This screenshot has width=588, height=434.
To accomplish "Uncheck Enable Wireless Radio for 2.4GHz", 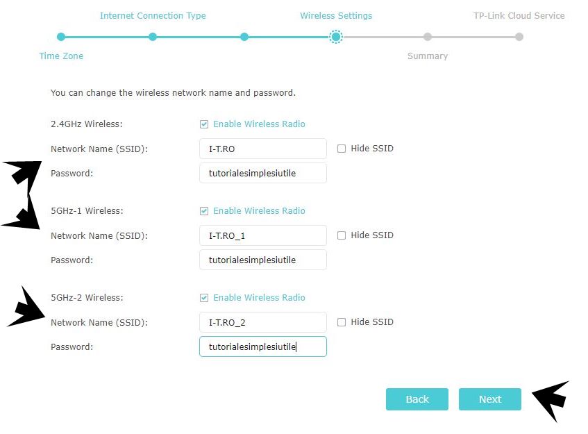I will [x=204, y=124].
